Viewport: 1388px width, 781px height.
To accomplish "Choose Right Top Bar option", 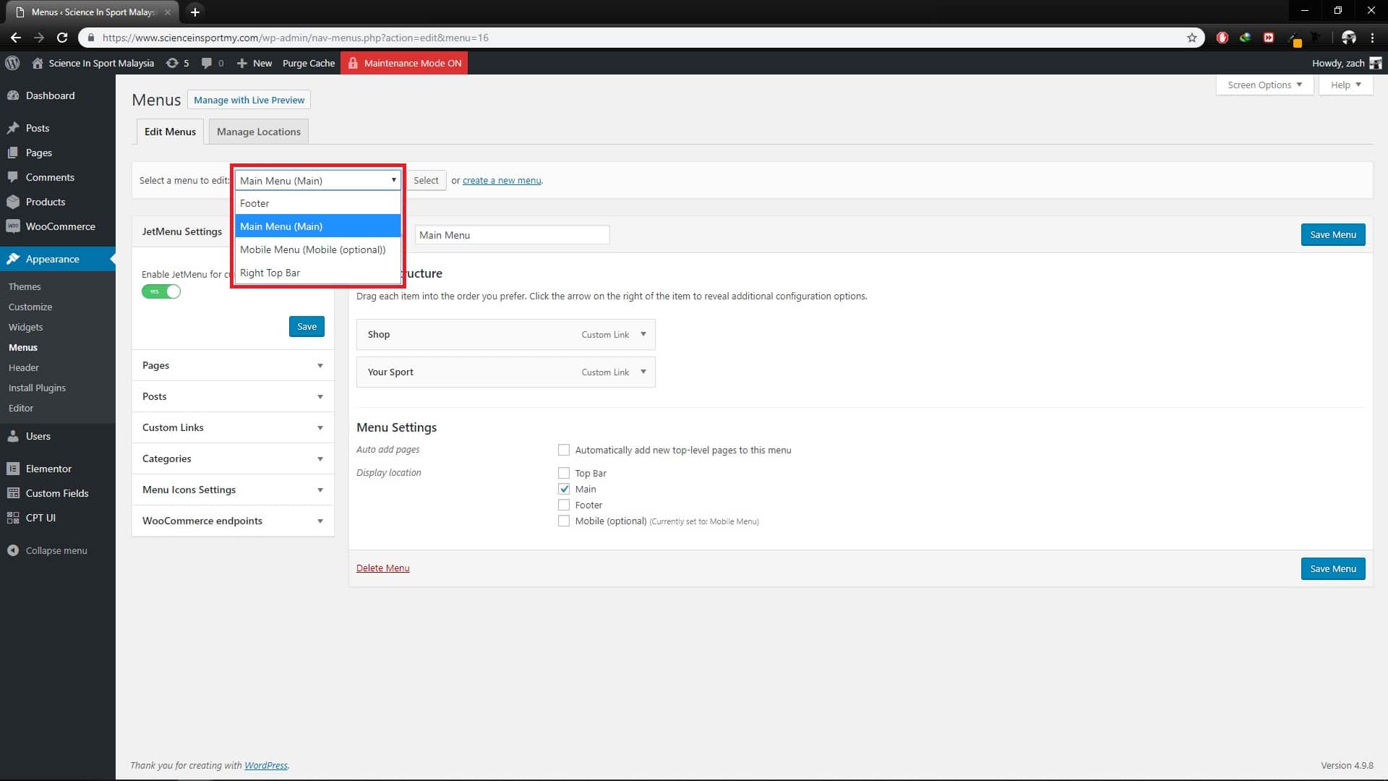I will 318,273.
